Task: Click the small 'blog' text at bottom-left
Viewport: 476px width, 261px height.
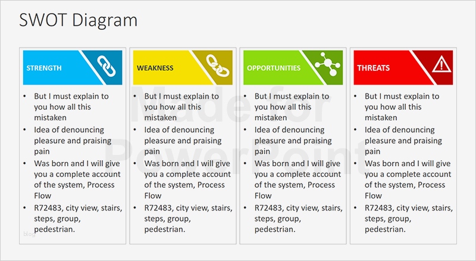Action: [x=29, y=234]
